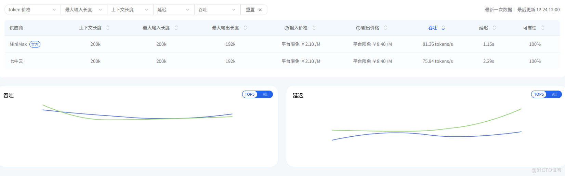The image size is (565, 176).
Task: Click the 1.15s latency value
Action: 488,44
